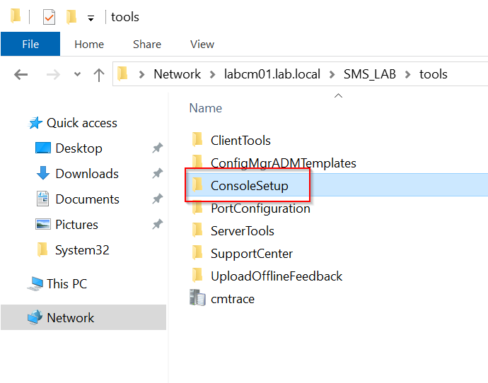Select the cmtrace application file icon

pyautogui.click(x=197, y=297)
